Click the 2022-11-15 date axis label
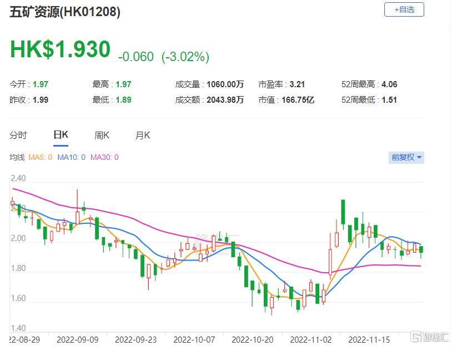Screen dimensions: 452x346 [369, 340]
